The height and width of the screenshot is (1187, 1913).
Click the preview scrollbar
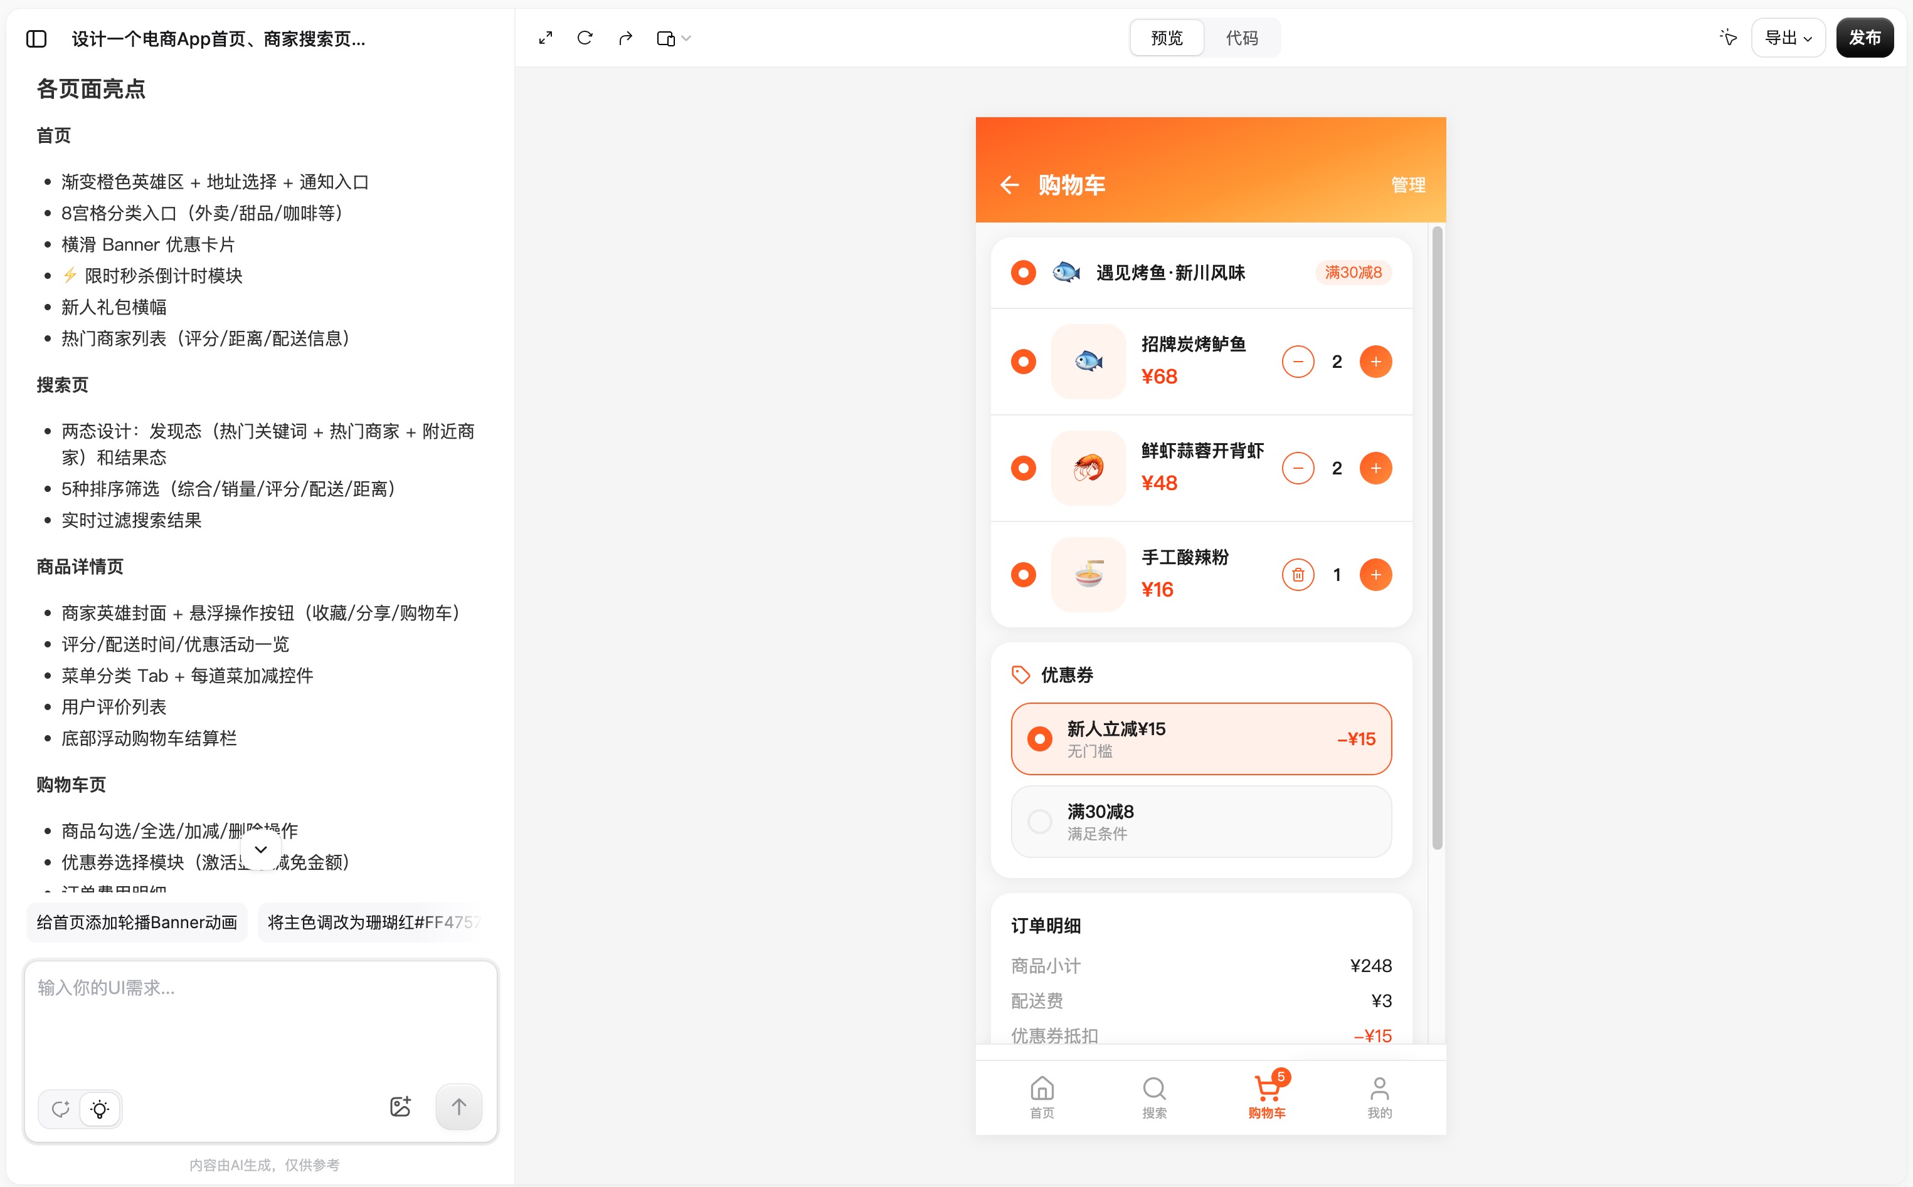click(x=1437, y=538)
